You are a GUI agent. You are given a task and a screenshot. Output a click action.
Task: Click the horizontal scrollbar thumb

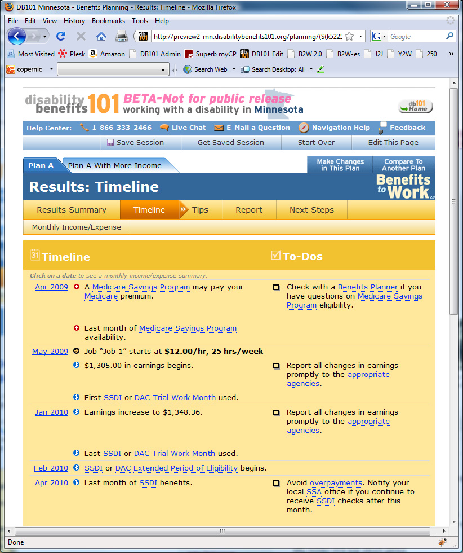222,531
